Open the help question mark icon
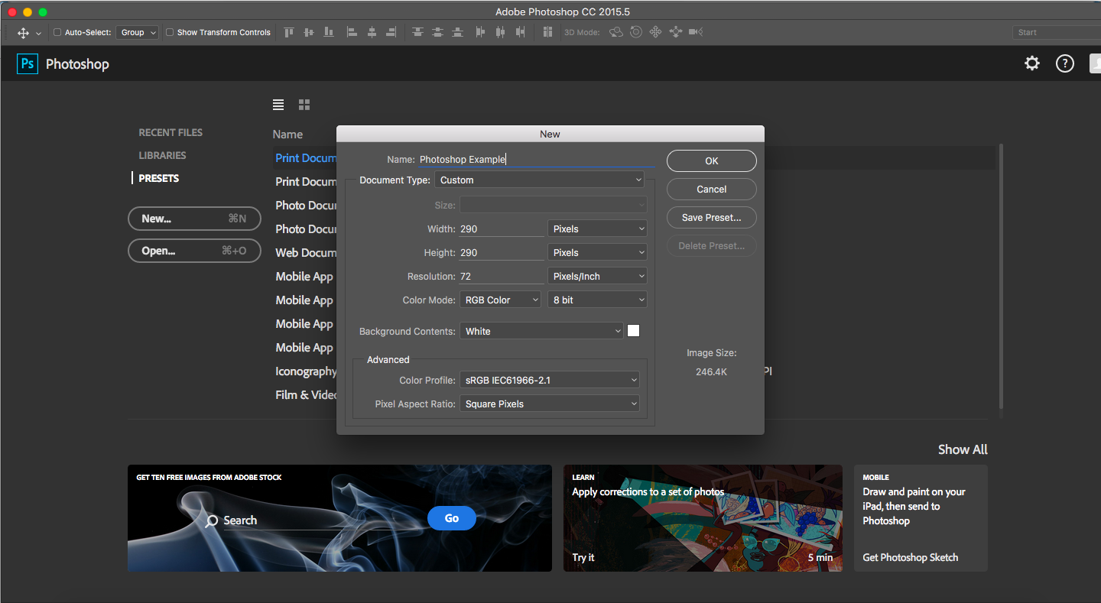This screenshot has height=603, width=1101. click(1065, 63)
